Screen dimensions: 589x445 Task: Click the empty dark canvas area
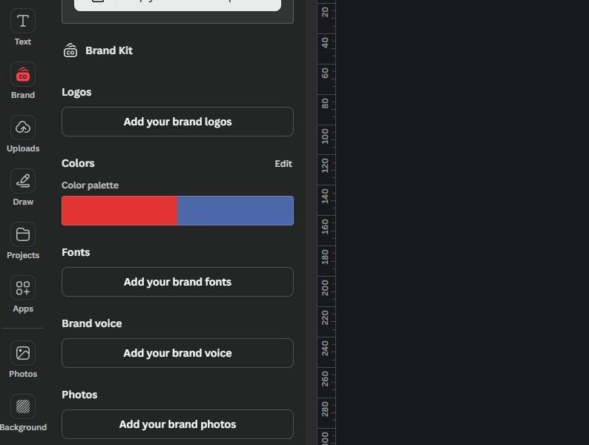click(x=460, y=222)
